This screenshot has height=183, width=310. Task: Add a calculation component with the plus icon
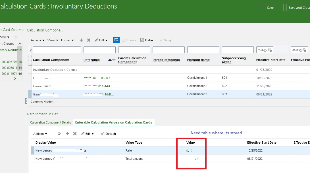click(81, 40)
